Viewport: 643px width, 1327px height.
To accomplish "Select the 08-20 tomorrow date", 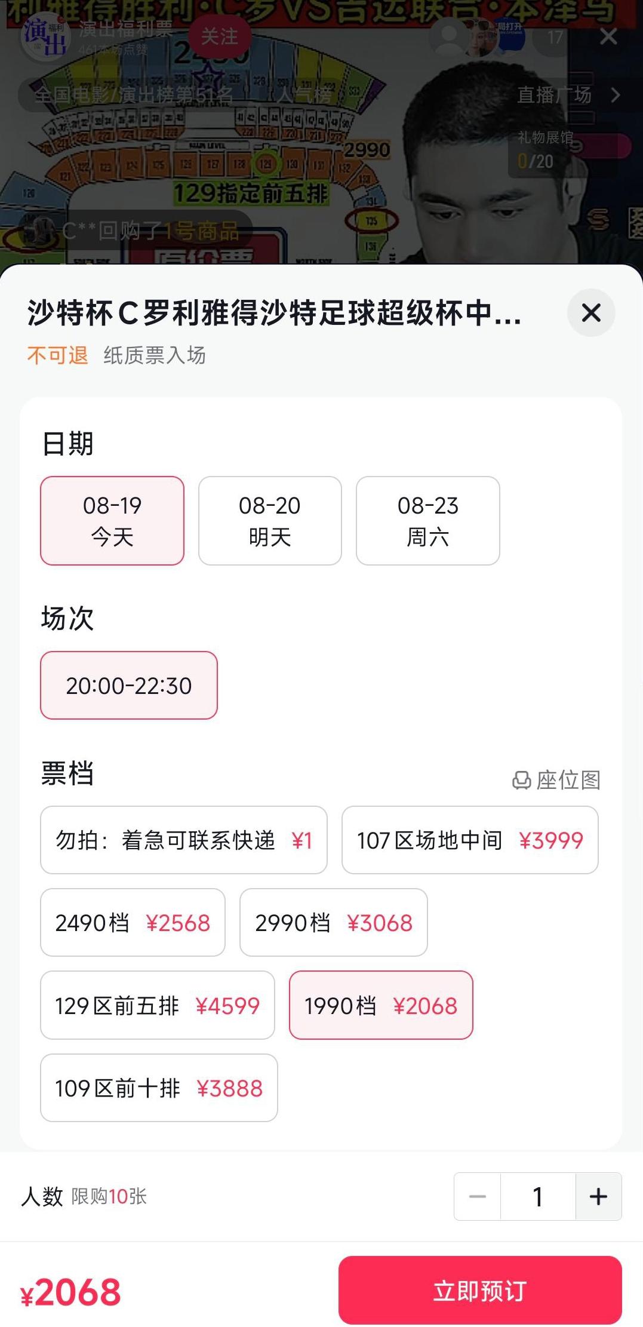I will point(270,521).
